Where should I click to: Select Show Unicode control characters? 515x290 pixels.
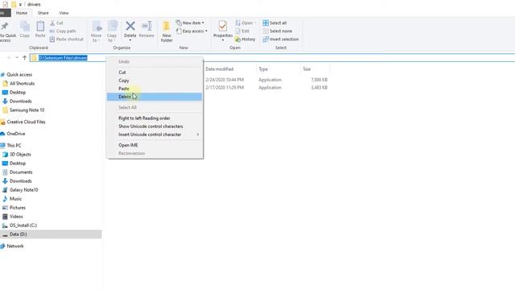pyautogui.click(x=154, y=126)
